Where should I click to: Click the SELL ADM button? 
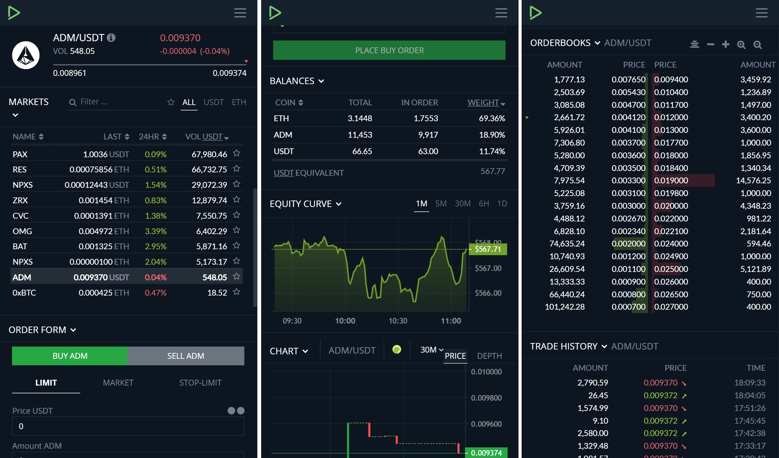pyautogui.click(x=186, y=356)
